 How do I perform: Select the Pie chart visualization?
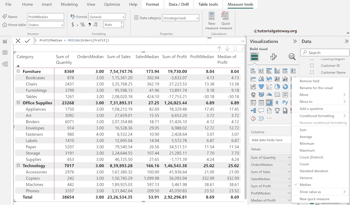coord(277,86)
